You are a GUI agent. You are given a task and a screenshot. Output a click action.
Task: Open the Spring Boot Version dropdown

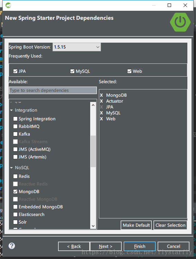[x=77, y=47]
